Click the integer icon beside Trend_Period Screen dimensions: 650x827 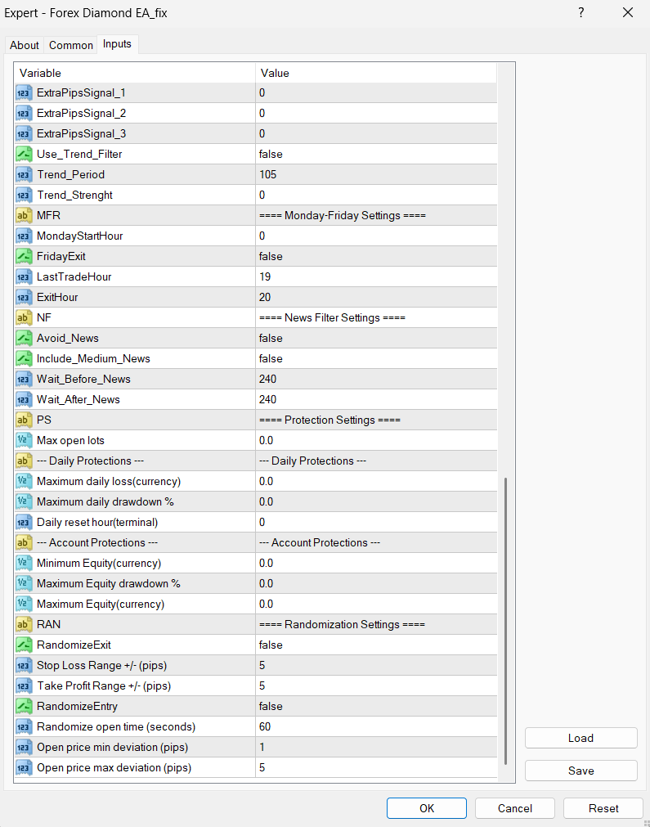tap(24, 175)
